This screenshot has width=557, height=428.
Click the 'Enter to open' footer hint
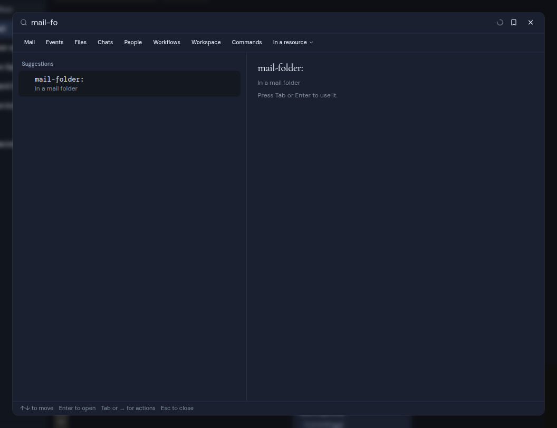tap(77, 408)
